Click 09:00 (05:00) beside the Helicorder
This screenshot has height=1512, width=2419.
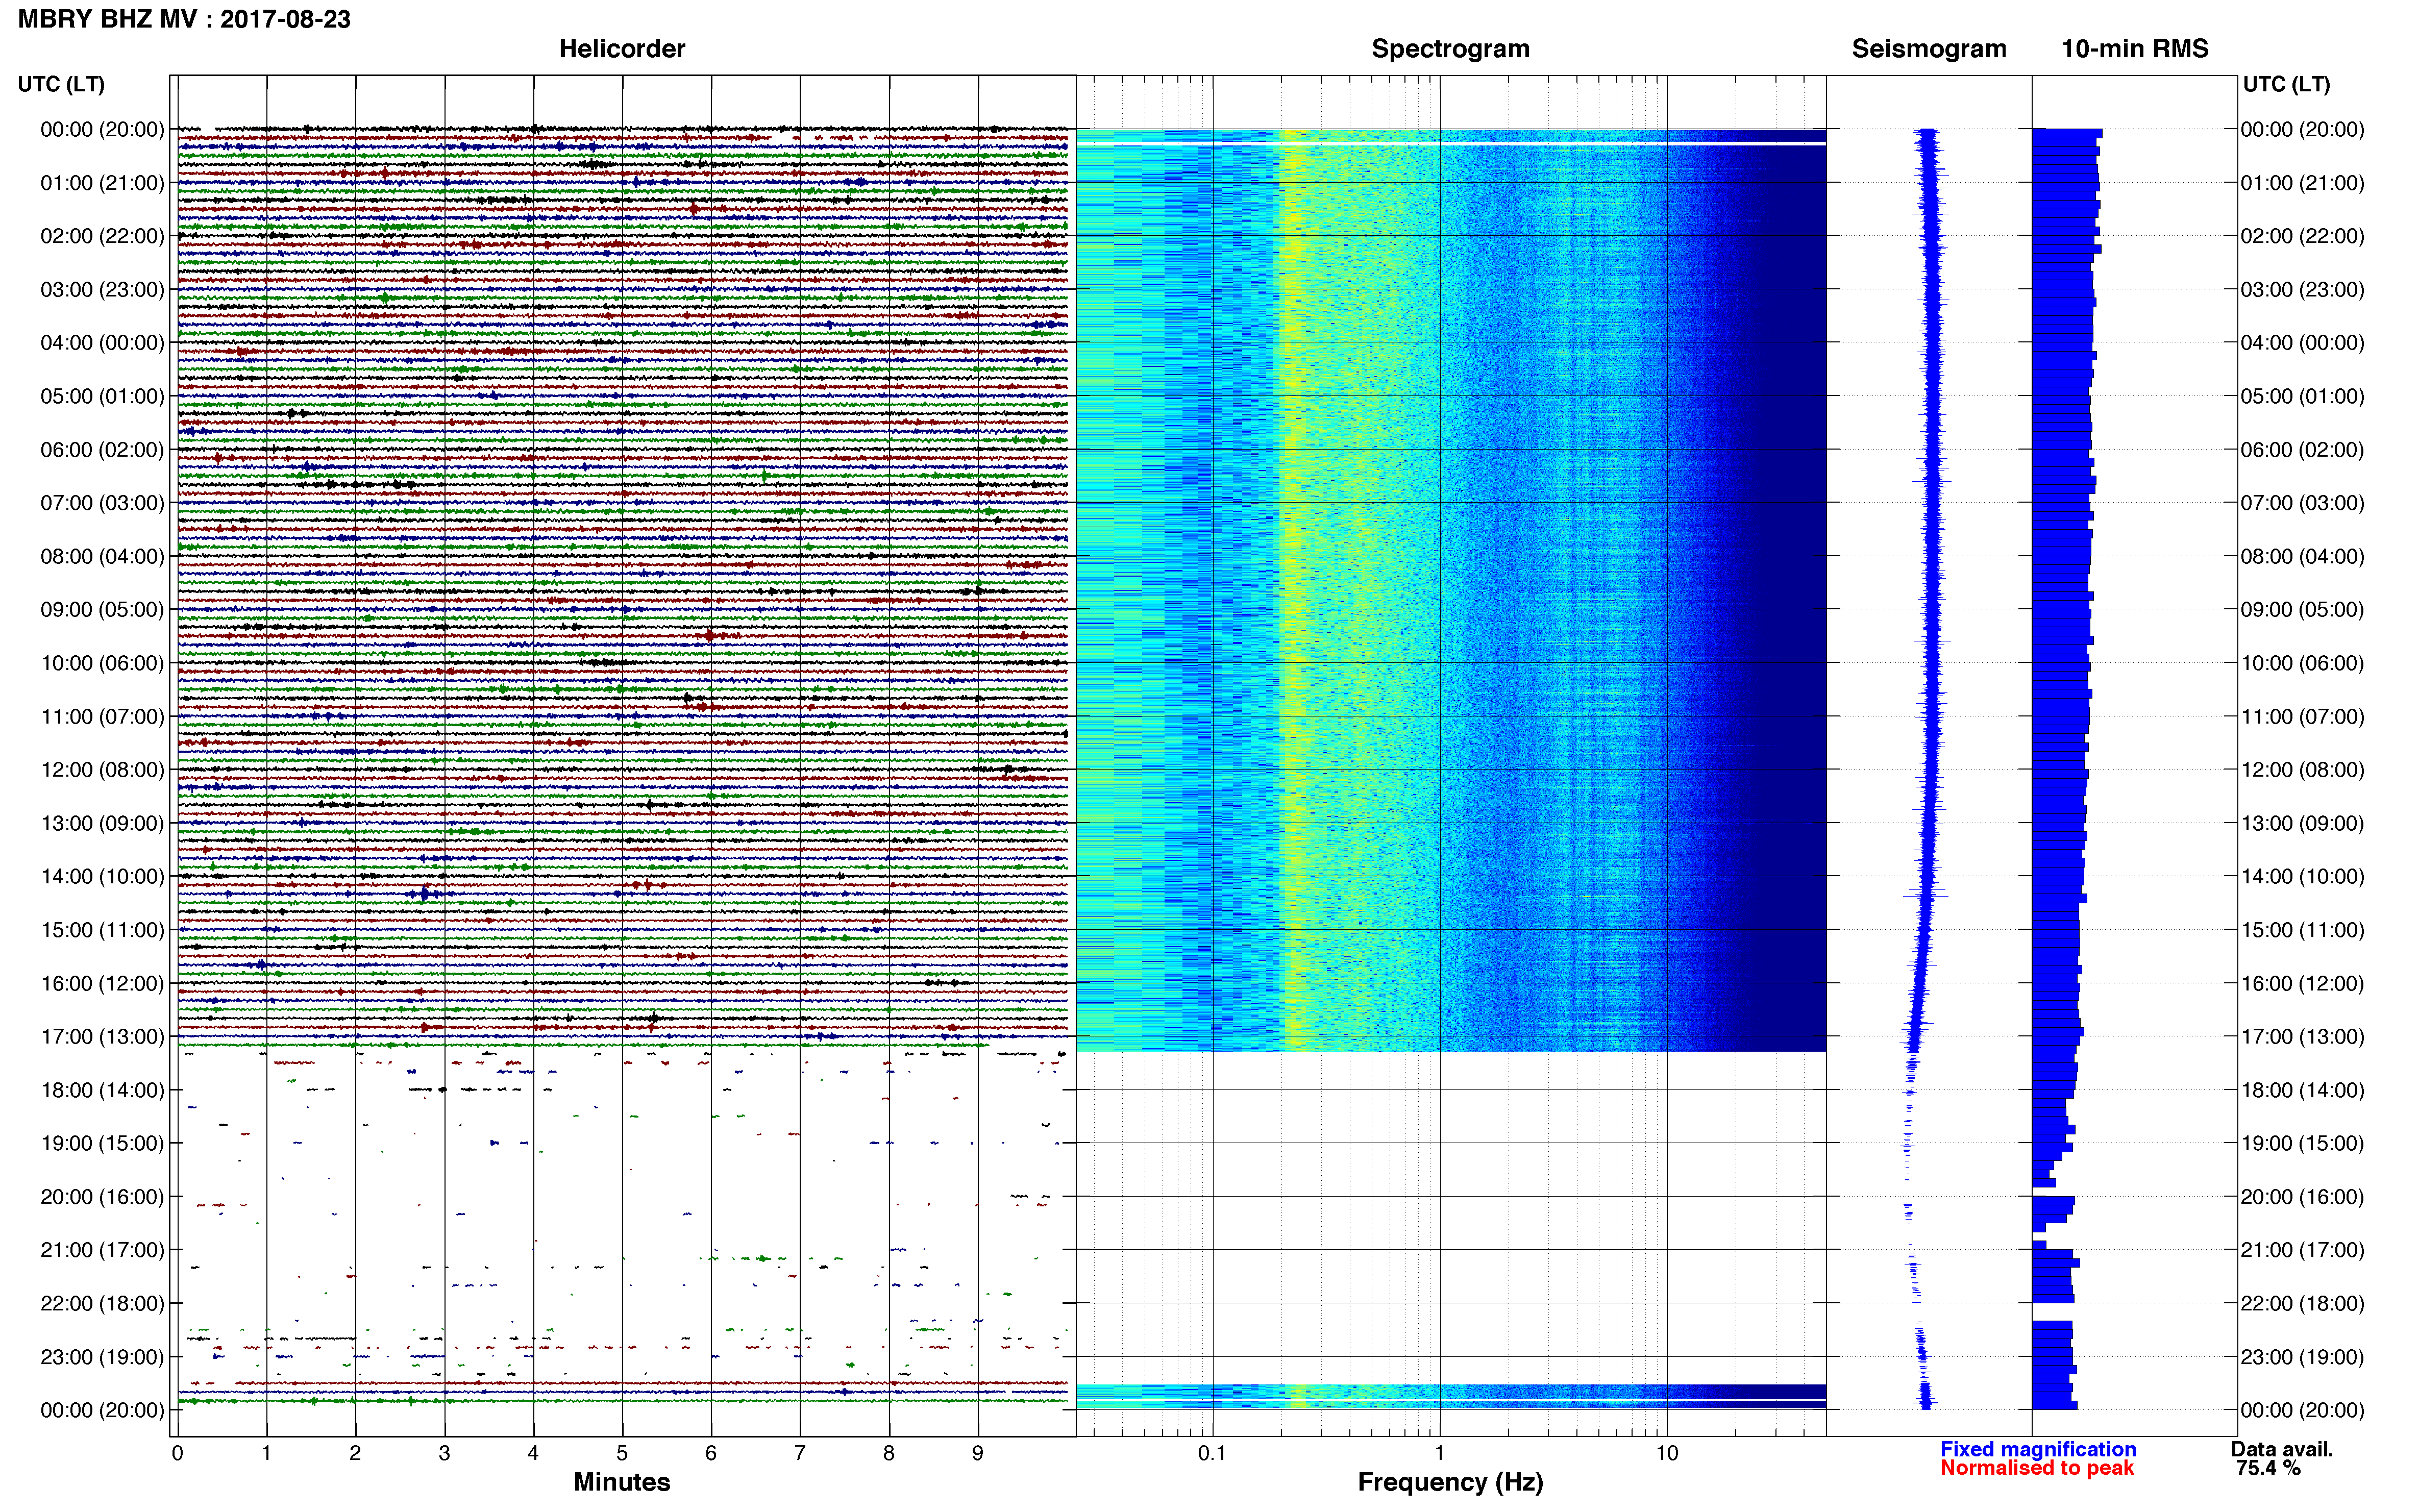point(102,610)
